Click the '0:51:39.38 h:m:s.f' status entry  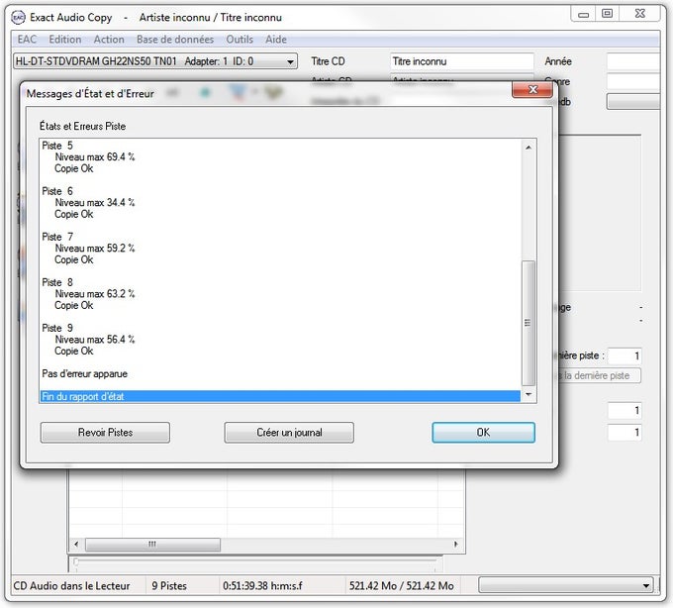[x=262, y=585]
